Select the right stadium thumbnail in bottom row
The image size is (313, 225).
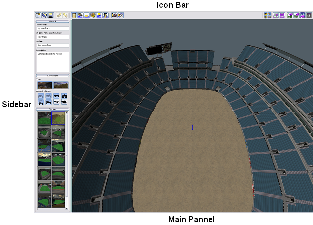(58, 201)
